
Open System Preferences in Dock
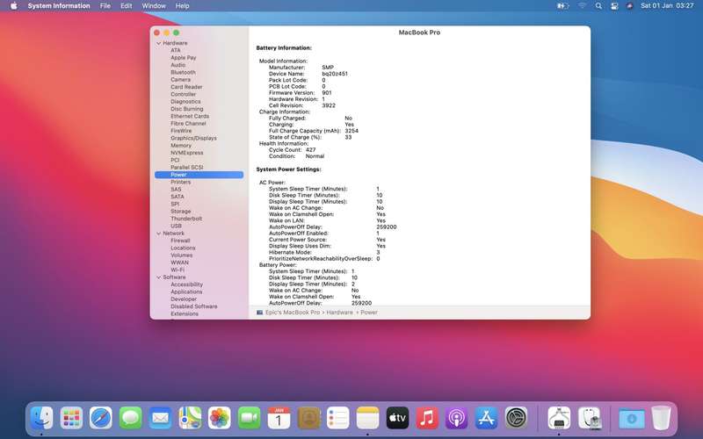tap(516, 418)
